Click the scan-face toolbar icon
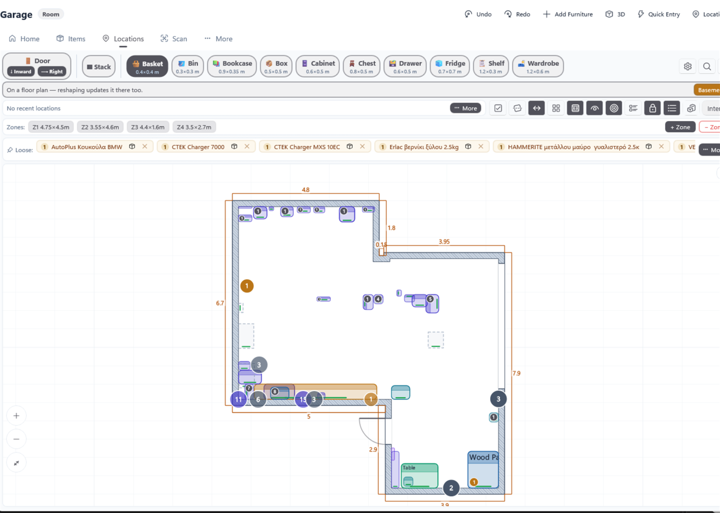 point(517,108)
